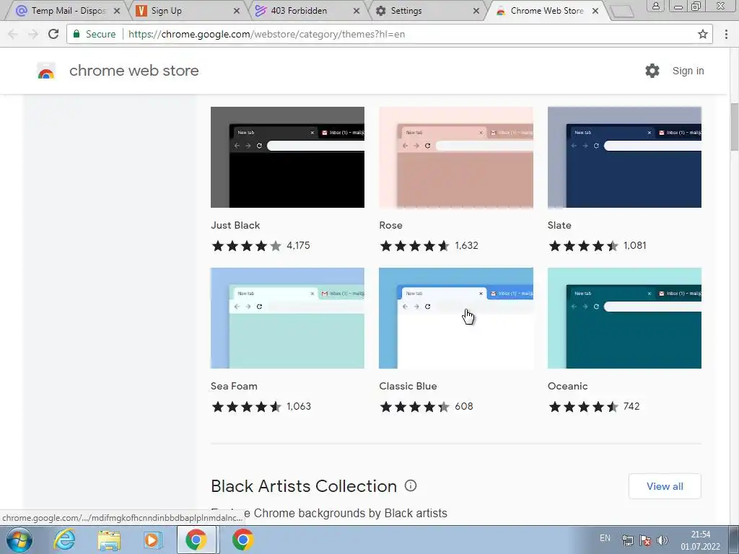Open a new tab
Screen dimensions: 739x554
pyautogui.click(x=622, y=12)
